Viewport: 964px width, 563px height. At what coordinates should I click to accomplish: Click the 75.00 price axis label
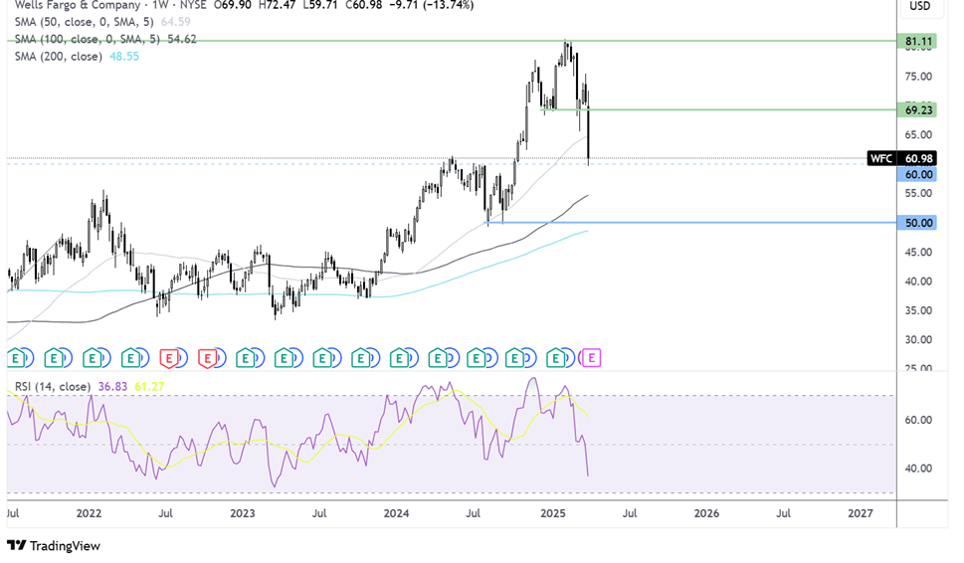(918, 77)
